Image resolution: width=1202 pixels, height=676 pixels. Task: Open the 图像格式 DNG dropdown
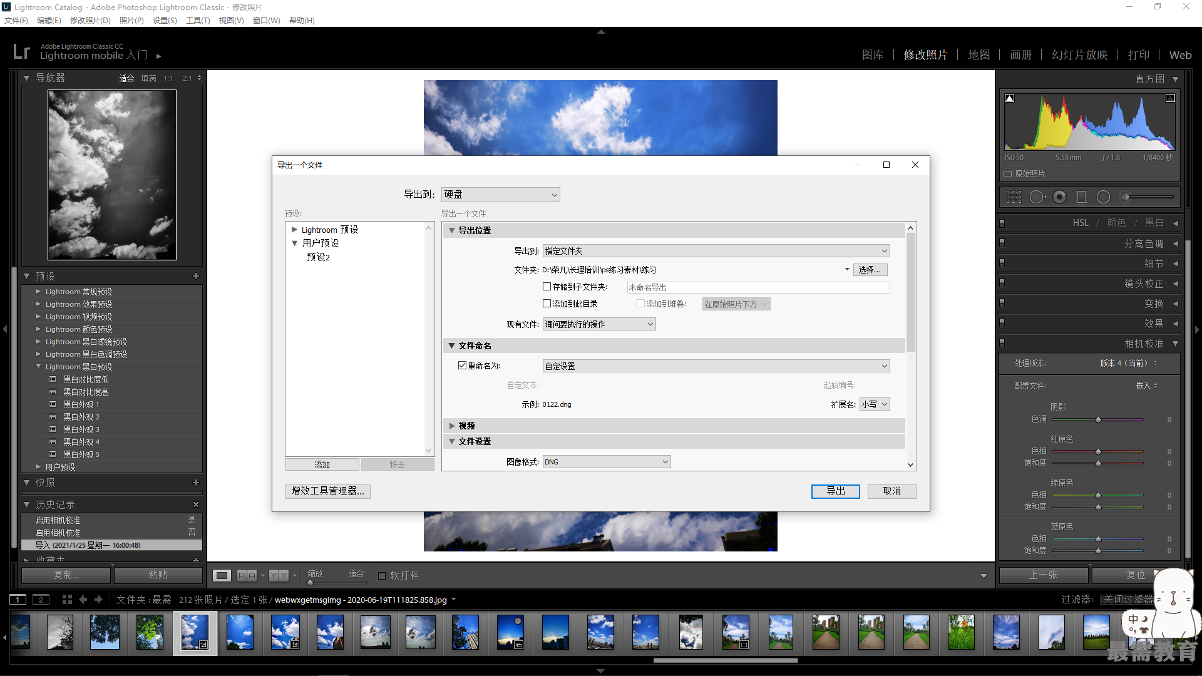(607, 462)
